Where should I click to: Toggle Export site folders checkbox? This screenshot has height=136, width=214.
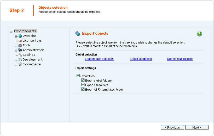(x=83, y=84)
